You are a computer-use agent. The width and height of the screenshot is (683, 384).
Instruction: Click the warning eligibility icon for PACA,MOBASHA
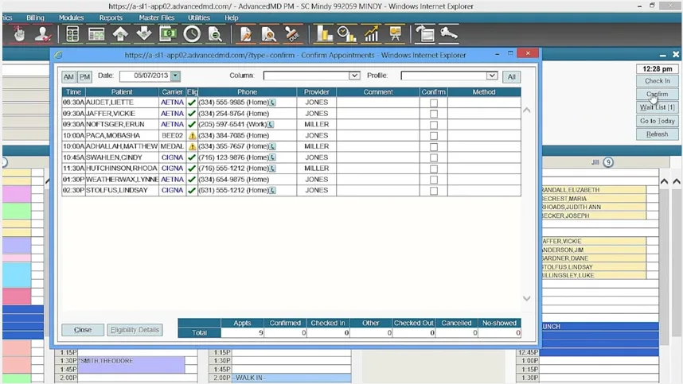coord(192,136)
